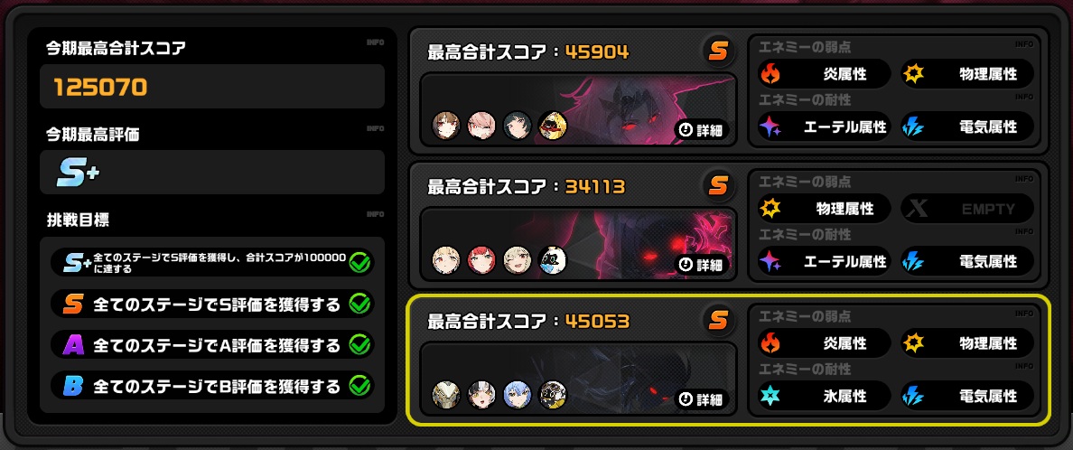
Task: Toggle the S+ challenge goal checkmark
Action: pyautogui.click(x=359, y=262)
